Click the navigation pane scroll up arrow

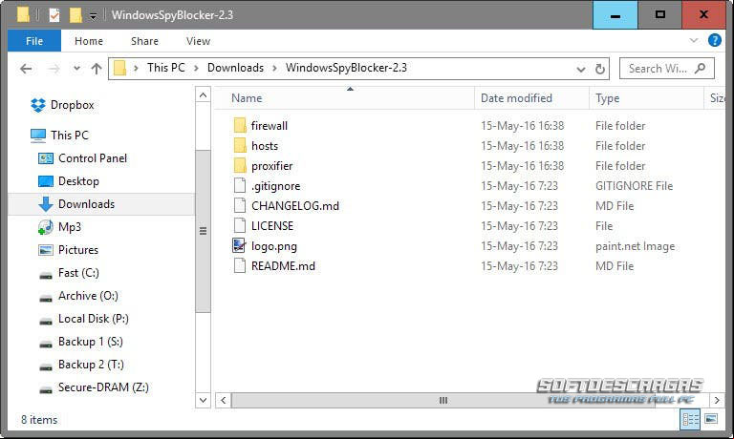point(203,95)
